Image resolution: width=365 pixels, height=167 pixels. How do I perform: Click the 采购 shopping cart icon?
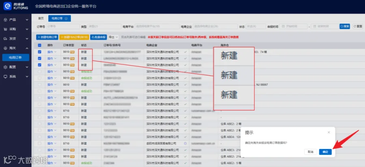click(x=5, y=29)
